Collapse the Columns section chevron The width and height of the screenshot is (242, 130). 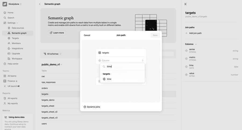pos(196,44)
